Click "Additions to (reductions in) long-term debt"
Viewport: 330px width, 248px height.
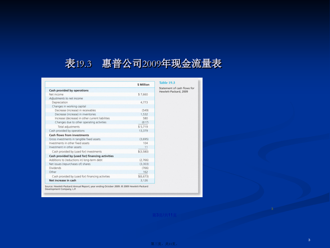pos(76,160)
